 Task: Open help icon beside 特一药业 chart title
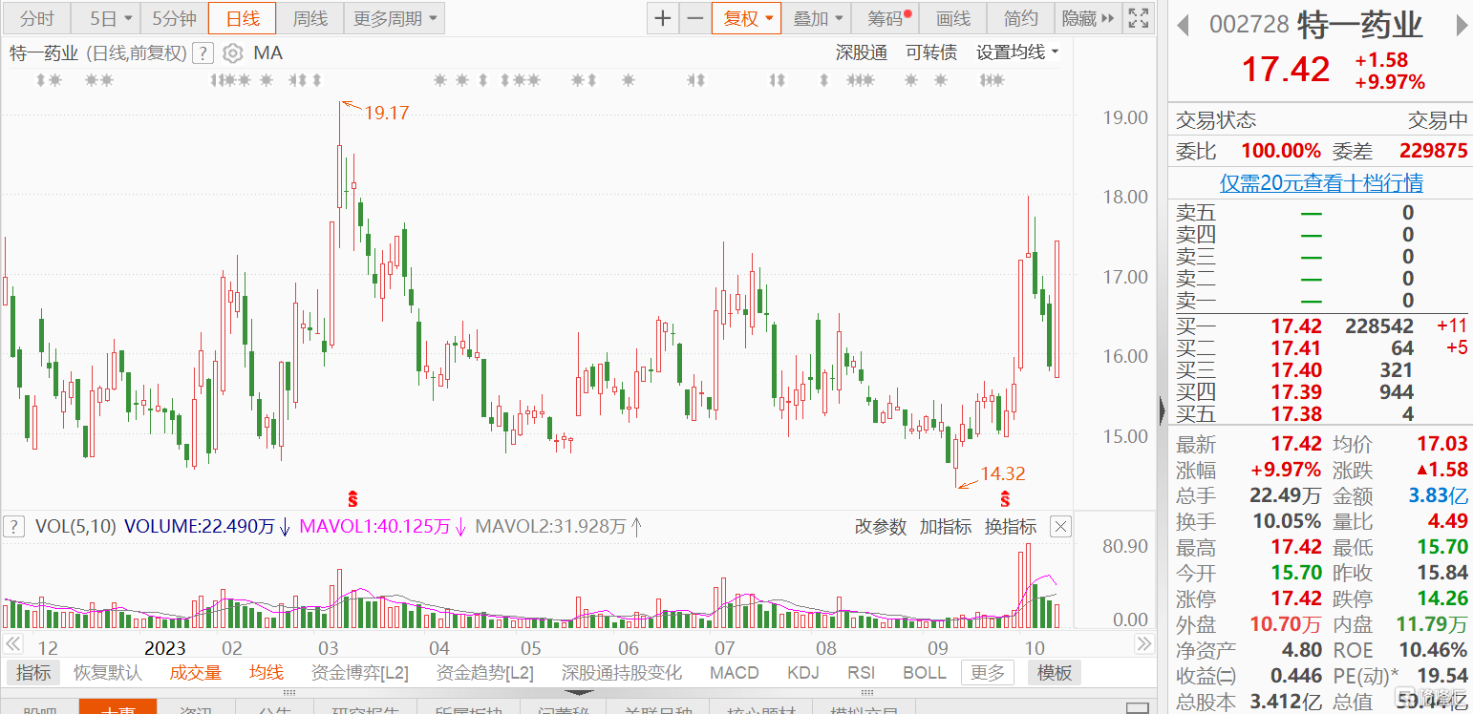coord(202,53)
